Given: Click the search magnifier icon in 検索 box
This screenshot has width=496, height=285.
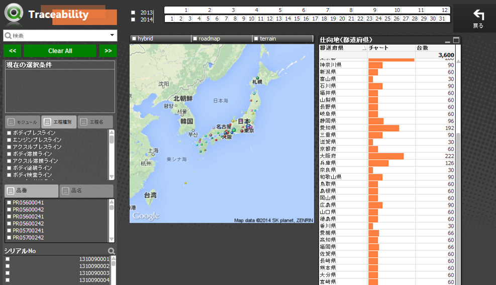Looking at the screenshot, I should (8, 36).
